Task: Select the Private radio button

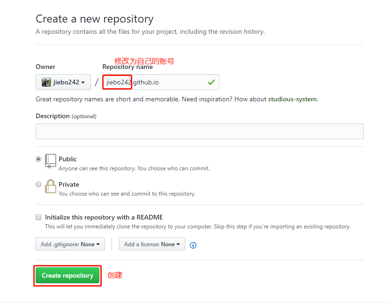Action: point(38,184)
